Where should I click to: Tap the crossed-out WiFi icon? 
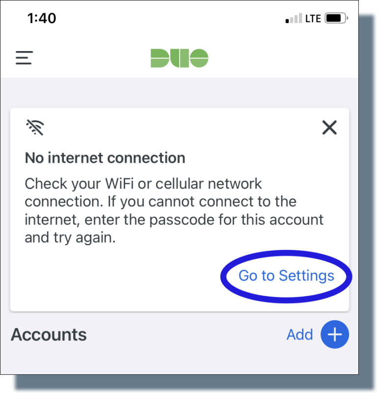(x=35, y=127)
